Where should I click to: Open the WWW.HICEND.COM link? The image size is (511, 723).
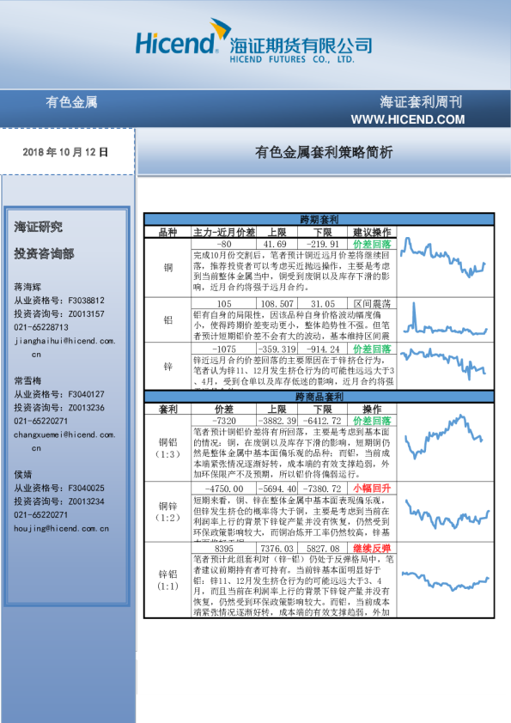coord(408,119)
